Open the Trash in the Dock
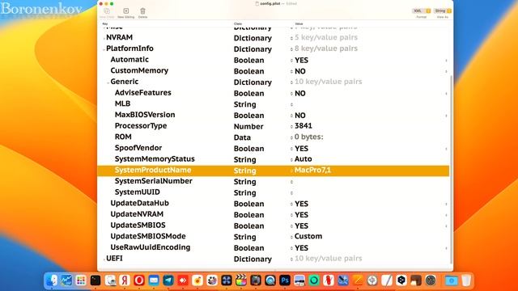Screen dimensions: 518x291 pos(466,280)
